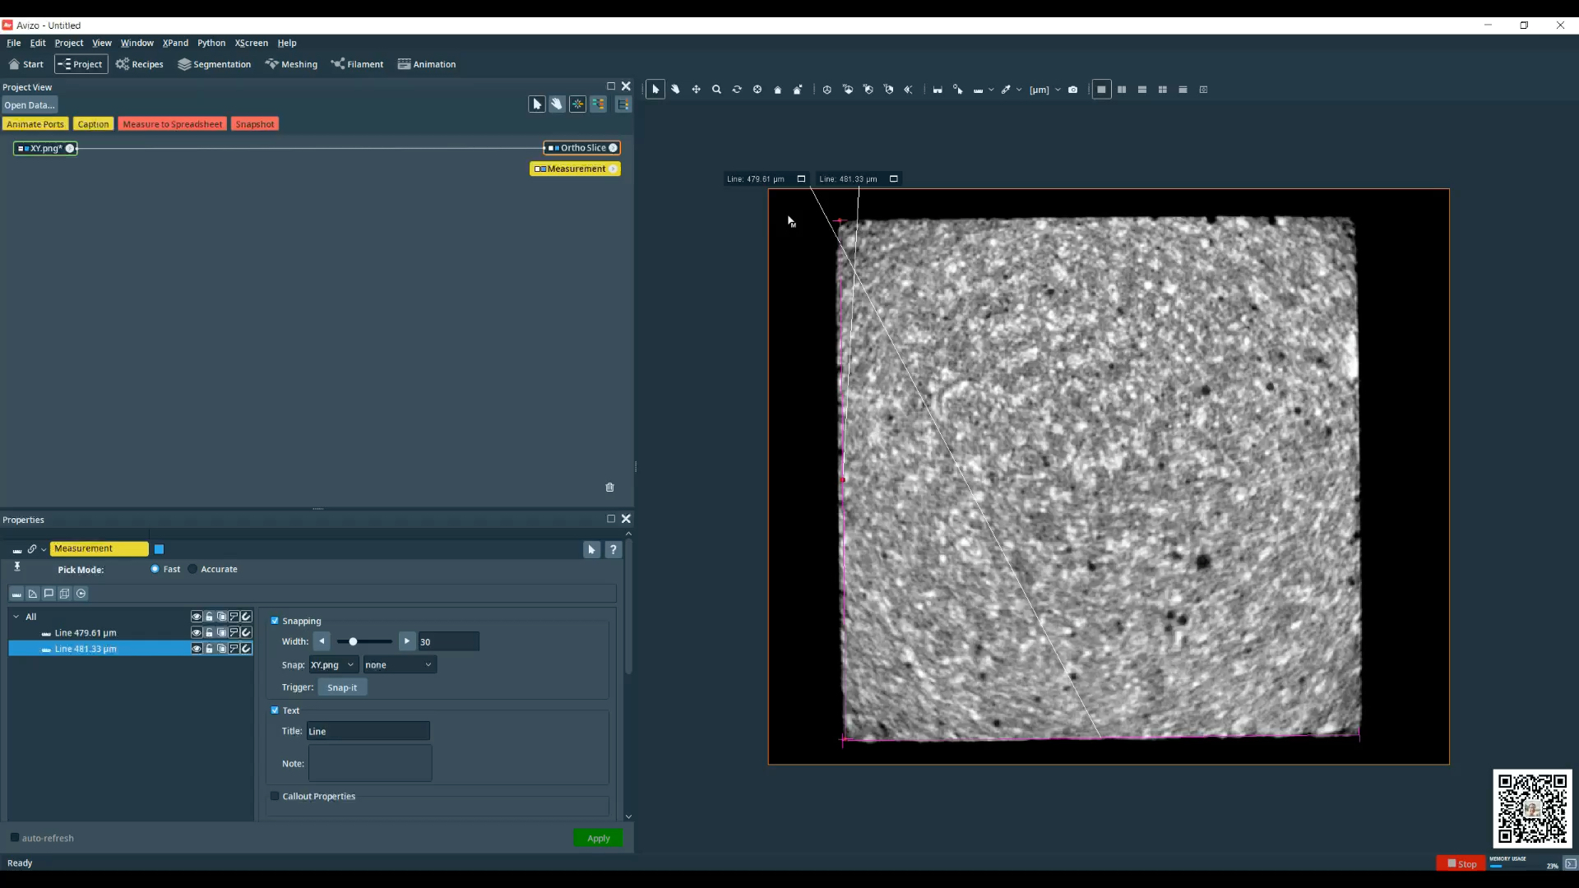Click the Apply button in properties
The image size is (1579, 888).
tap(599, 838)
